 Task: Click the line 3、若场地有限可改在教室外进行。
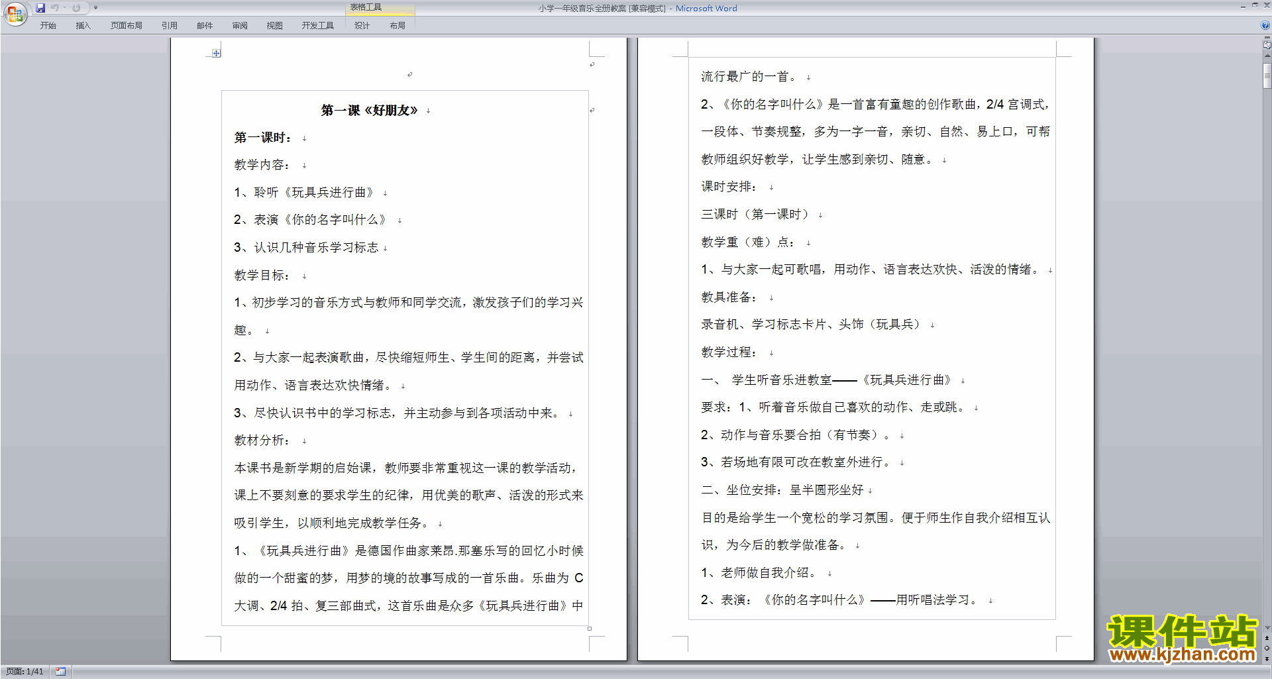pyautogui.click(x=797, y=462)
